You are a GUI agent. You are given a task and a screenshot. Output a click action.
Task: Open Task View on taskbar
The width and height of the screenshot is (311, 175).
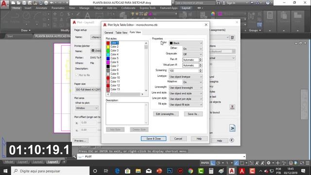click(106, 171)
